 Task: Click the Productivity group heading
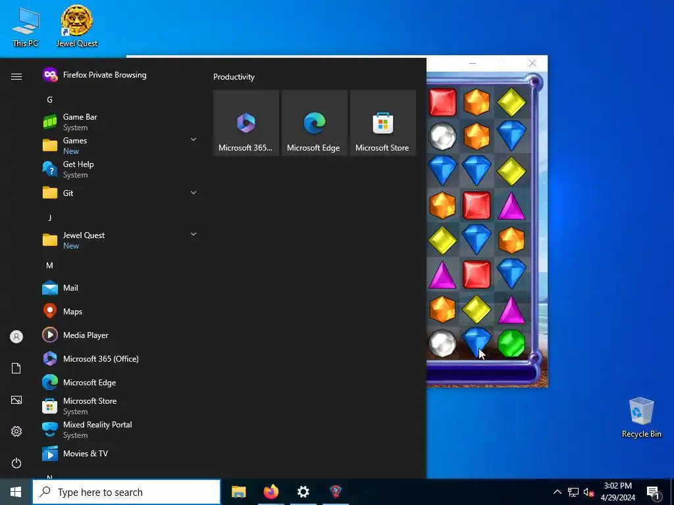pyautogui.click(x=234, y=77)
